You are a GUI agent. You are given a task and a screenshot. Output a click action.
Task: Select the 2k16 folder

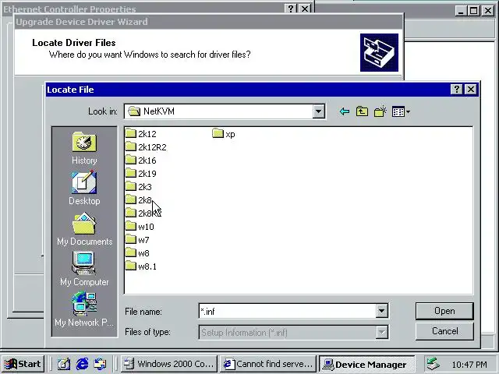point(140,161)
